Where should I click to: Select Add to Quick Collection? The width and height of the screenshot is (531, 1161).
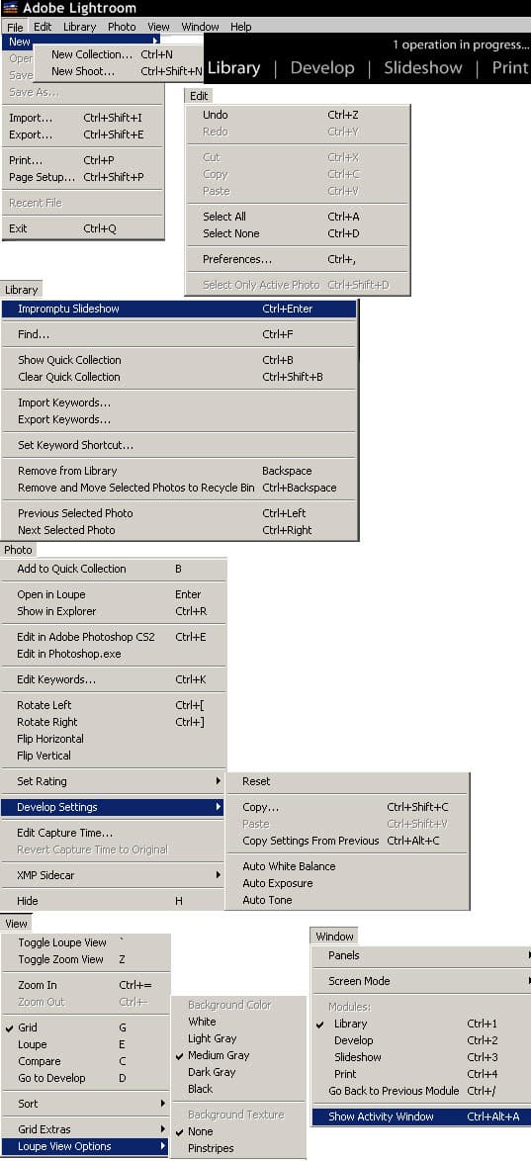(113, 569)
